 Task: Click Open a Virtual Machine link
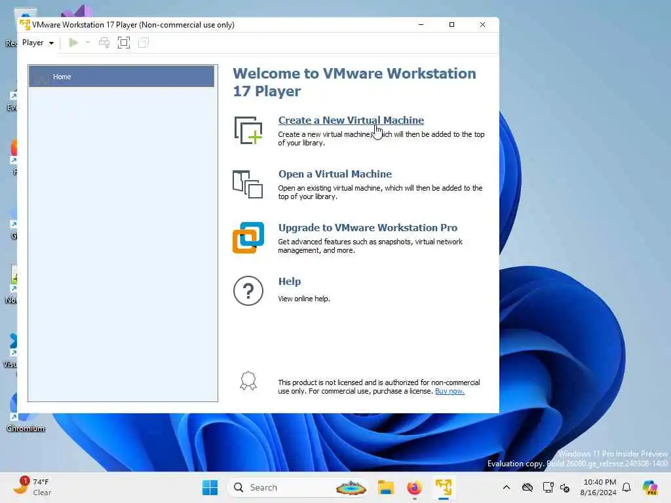click(335, 174)
